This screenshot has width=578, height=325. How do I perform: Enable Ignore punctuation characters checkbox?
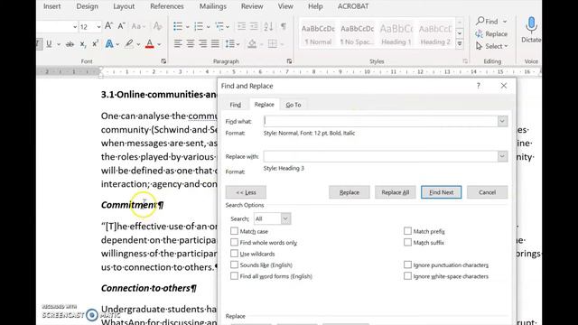(x=407, y=265)
